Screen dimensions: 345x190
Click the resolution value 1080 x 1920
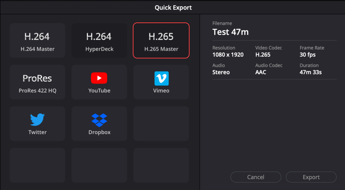228,55
